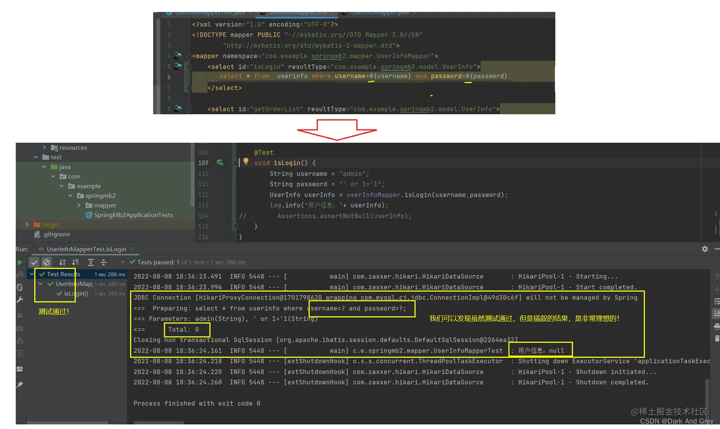Click the '@Test' annotation in editor
Image resolution: width=720 pixels, height=429 pixels.
tap(264, 153)
